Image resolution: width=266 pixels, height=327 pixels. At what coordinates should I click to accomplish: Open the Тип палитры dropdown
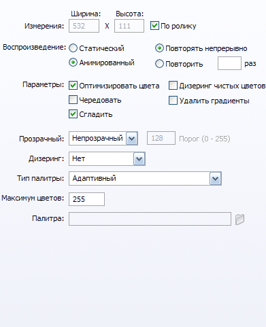[215, 179]
